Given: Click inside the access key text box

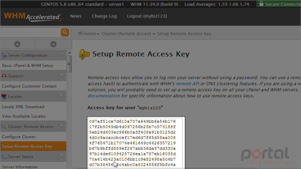Looking at the screenshot, I should (136, 143).
